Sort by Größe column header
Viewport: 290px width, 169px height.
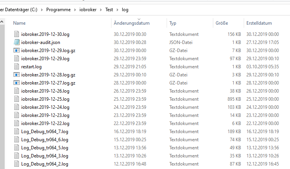(x=222, y=23)
